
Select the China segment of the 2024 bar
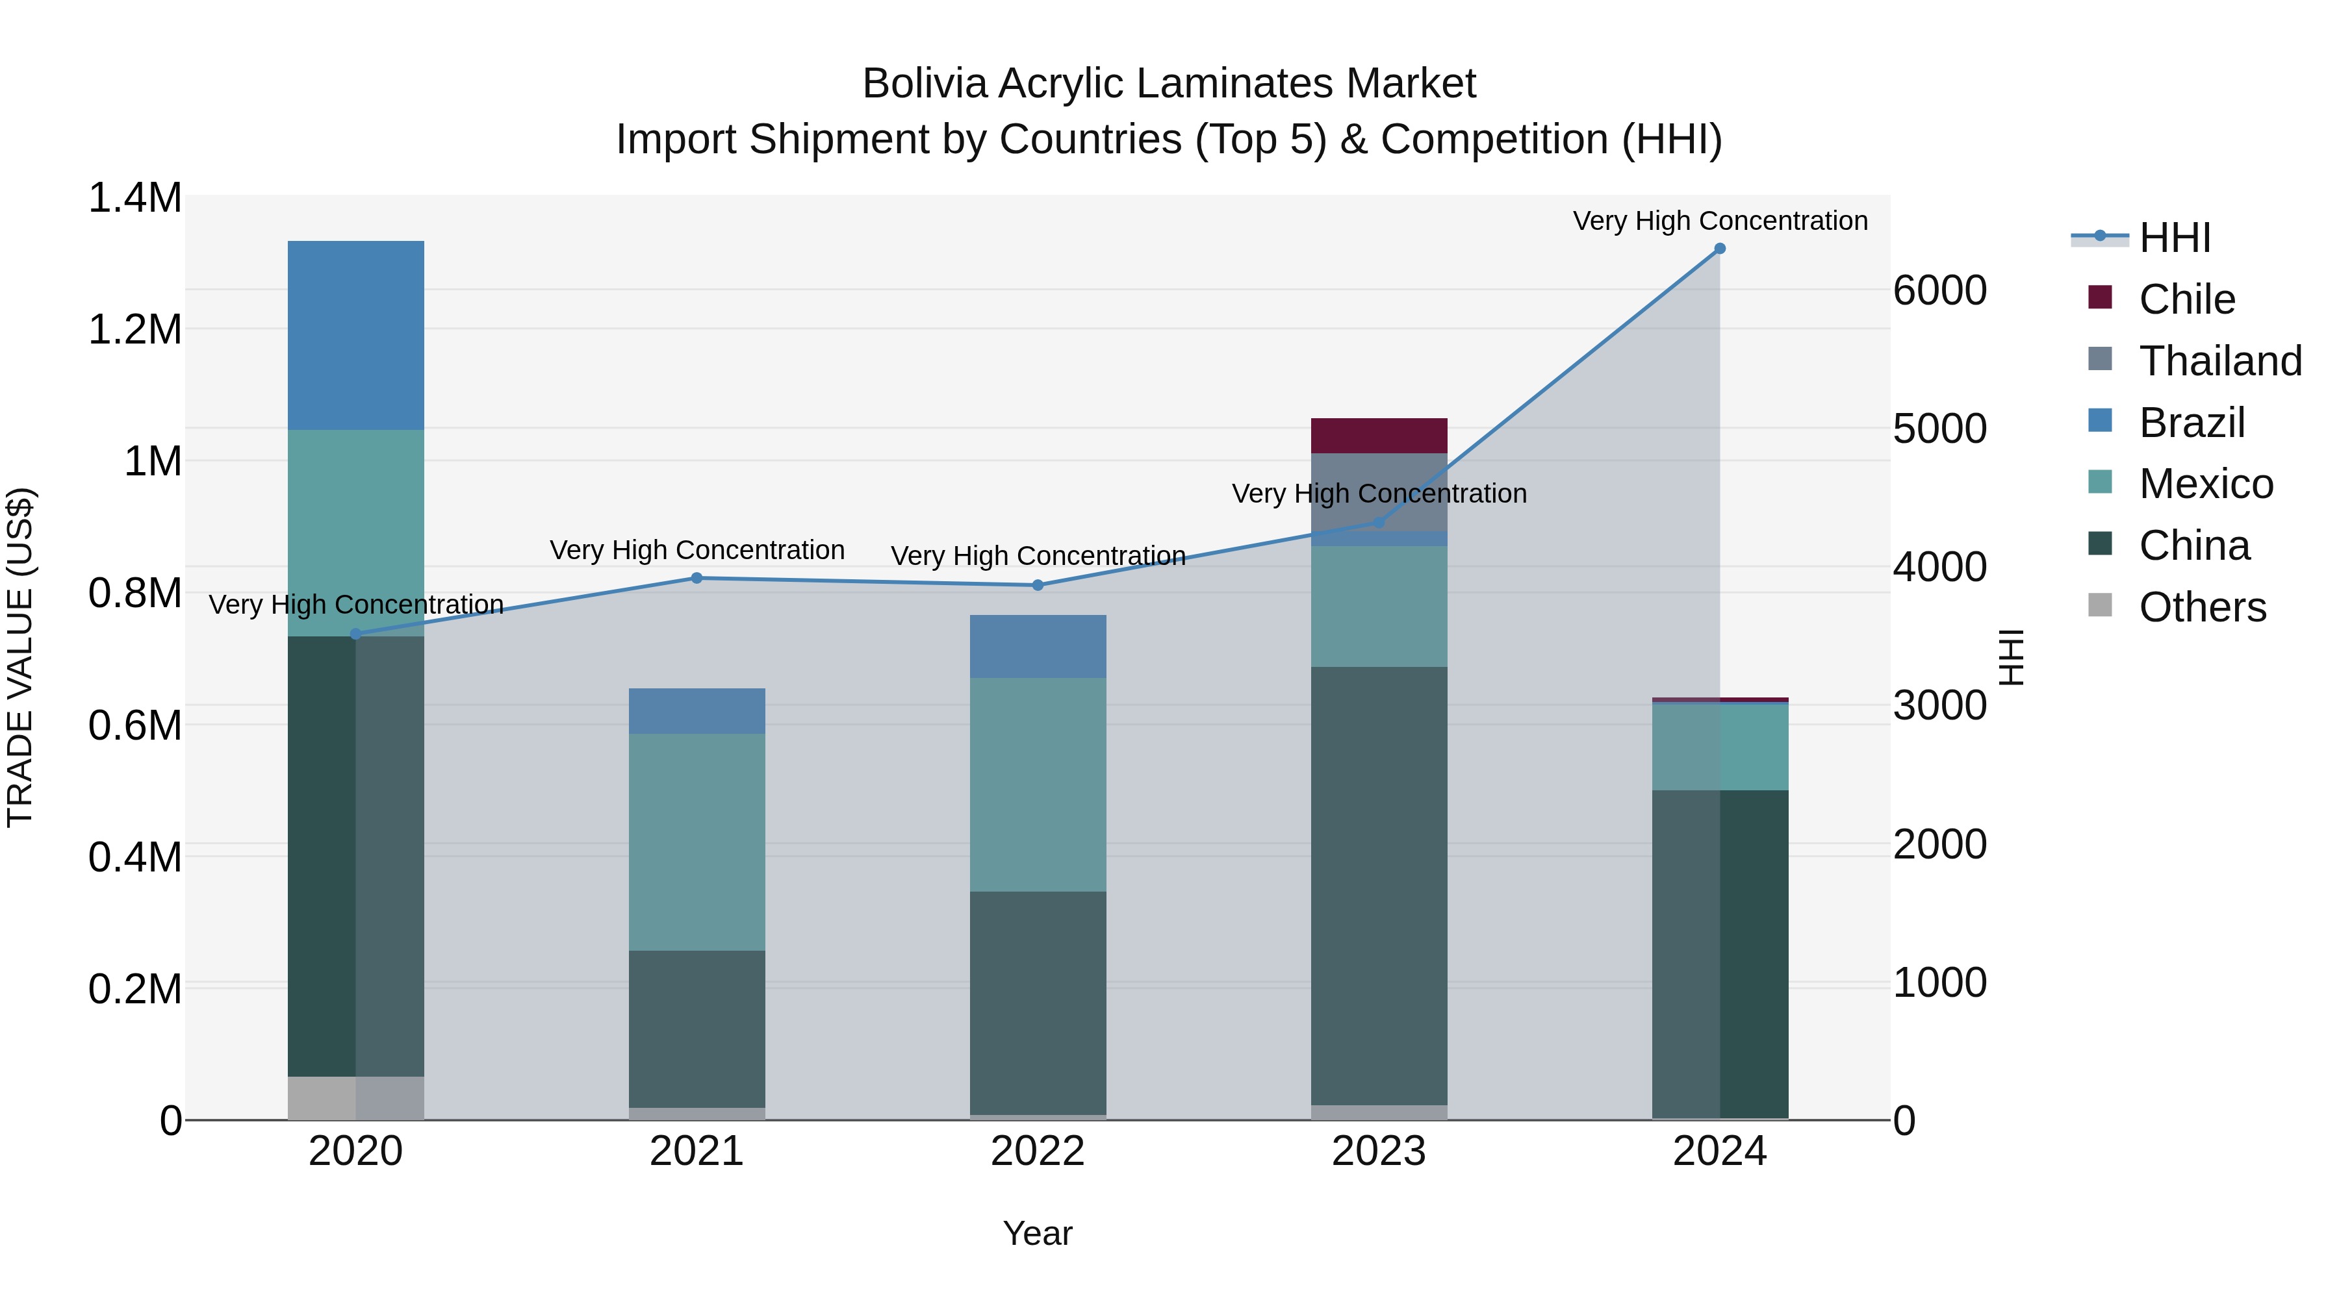[x=1720, y=955]
